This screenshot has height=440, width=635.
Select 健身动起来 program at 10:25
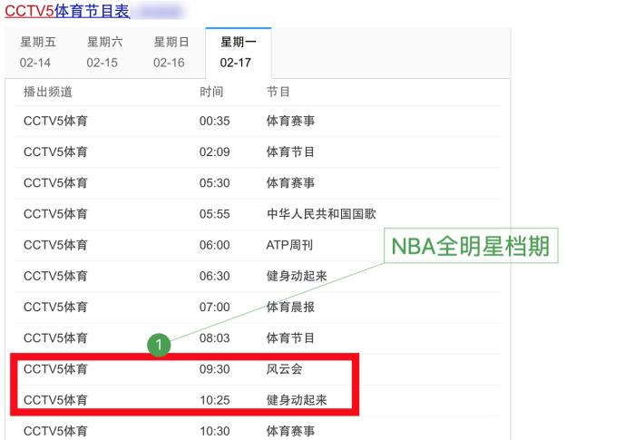pyautogui.click(x=297, y=400)
